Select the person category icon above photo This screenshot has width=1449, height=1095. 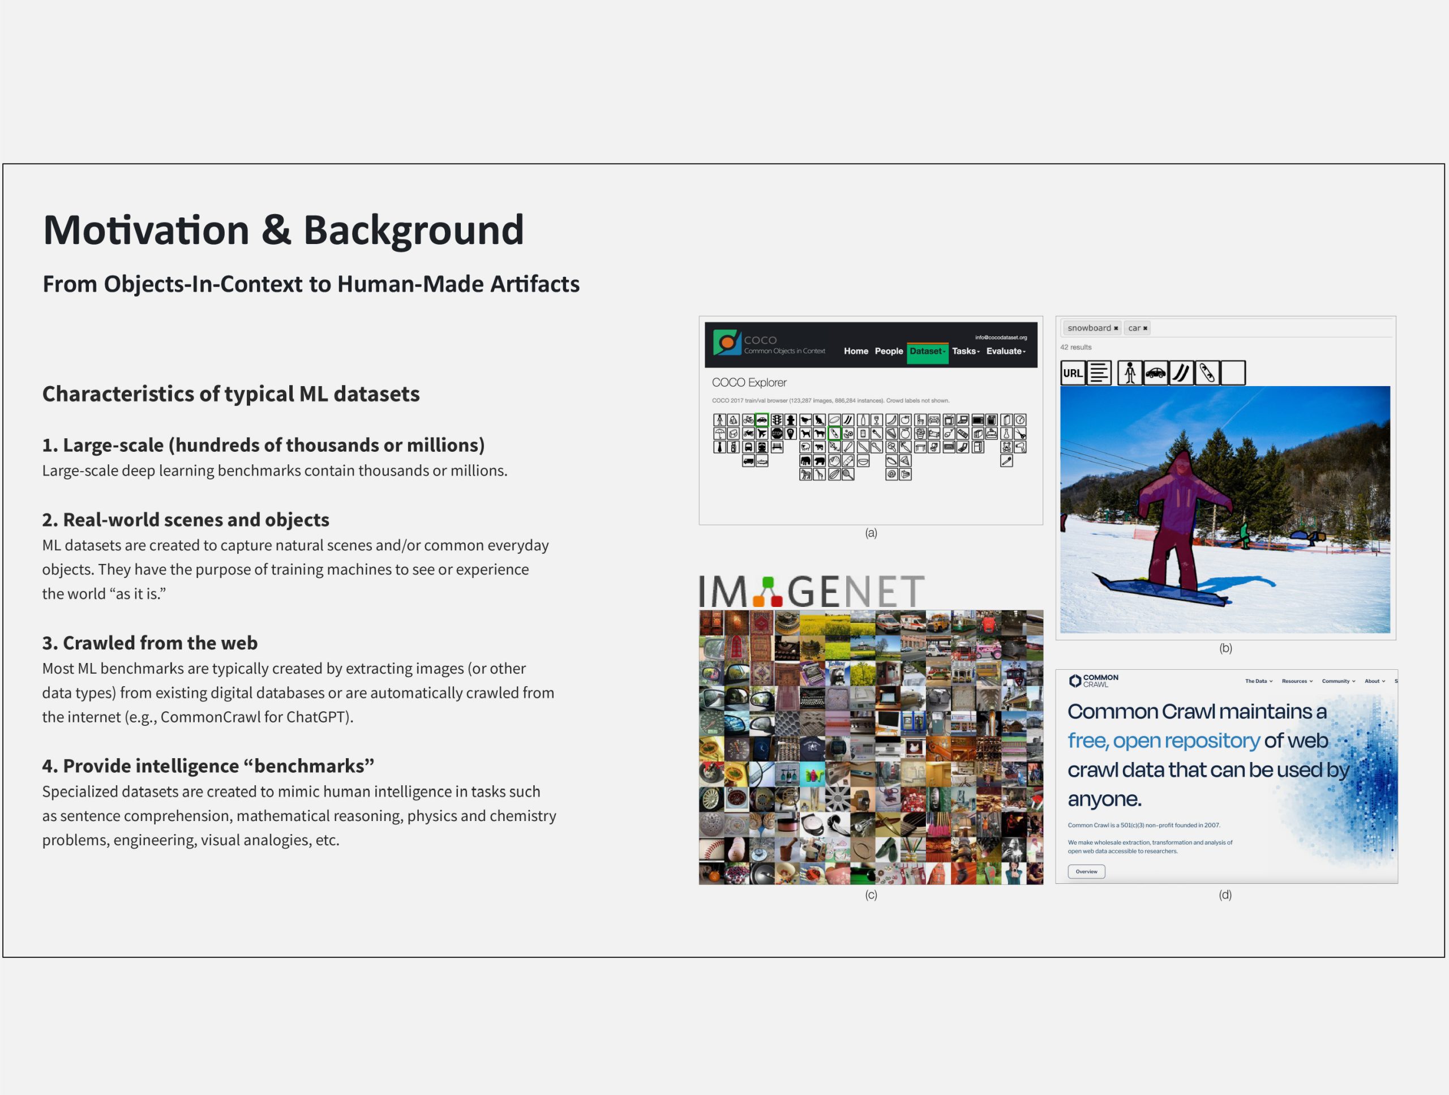tap(1130, 373)
